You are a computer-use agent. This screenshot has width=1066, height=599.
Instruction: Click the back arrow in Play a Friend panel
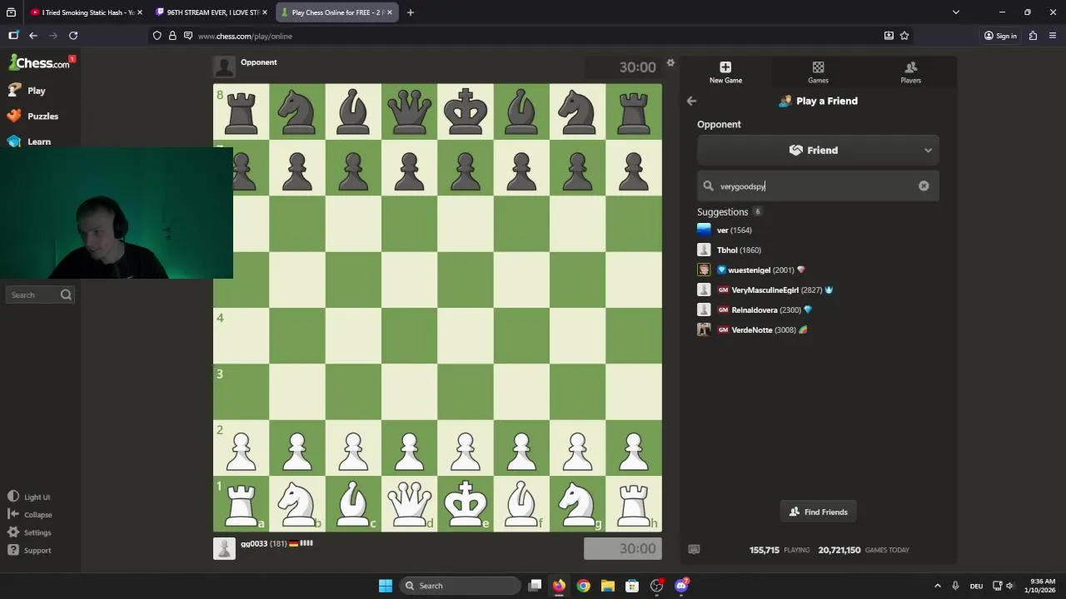pos(691,101)
